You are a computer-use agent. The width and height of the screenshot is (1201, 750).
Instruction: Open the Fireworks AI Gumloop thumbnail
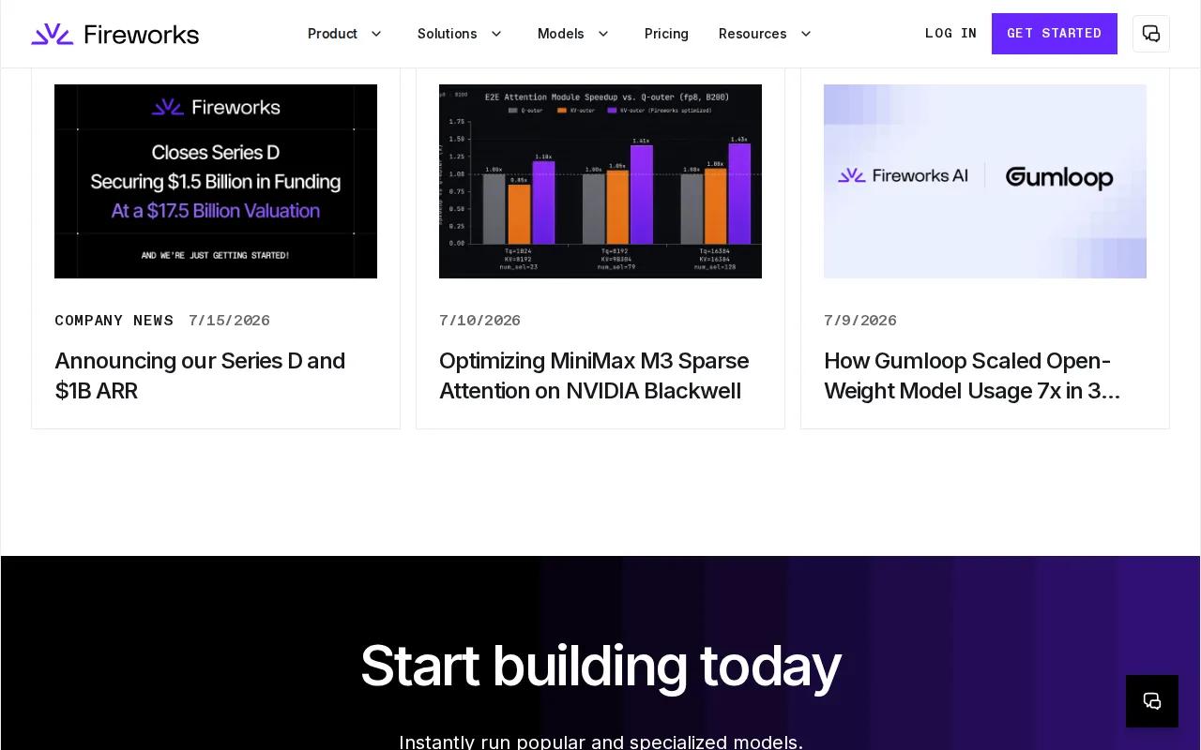tap(985, 181)
